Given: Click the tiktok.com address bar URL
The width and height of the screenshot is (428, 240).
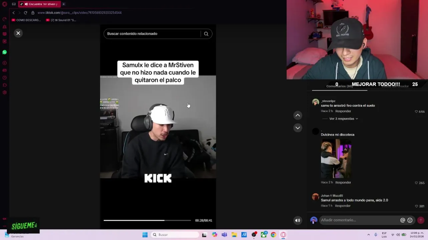Looking at the screenshot, I should (79, 13).
